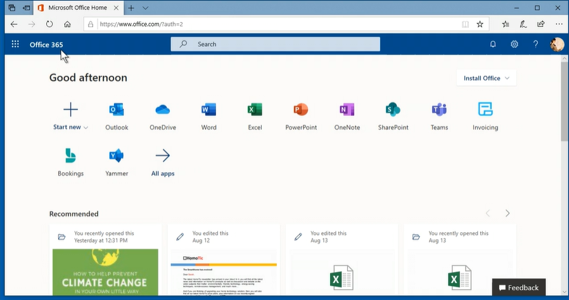Screen dimensions: 569x300
Task: Open the help question mark
Action: pyautogui.click(x=535, y=44)
